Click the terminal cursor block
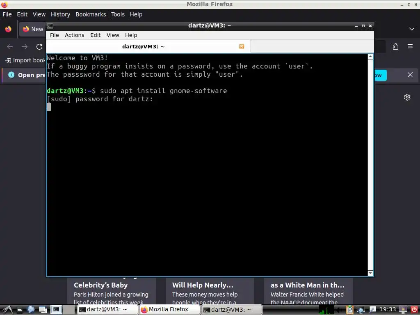The width and height of the screenshot is (420, 315). pos(49,107)
